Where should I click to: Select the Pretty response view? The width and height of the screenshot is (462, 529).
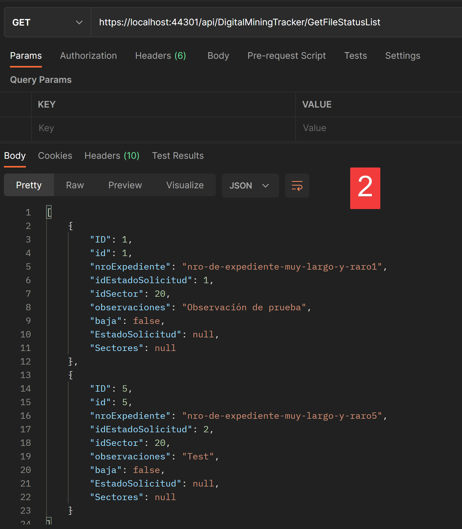tap(29, 185)
